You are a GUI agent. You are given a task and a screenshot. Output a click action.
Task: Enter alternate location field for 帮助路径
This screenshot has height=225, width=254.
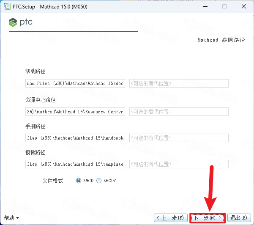click(x=178, y=83)
